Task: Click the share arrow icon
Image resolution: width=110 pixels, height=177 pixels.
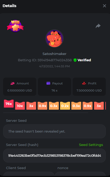Action: [x=98, y=26]
